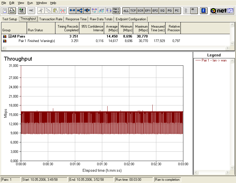The image size is (236, 183).
Task: Open the View menu
Action: point(21,3)
